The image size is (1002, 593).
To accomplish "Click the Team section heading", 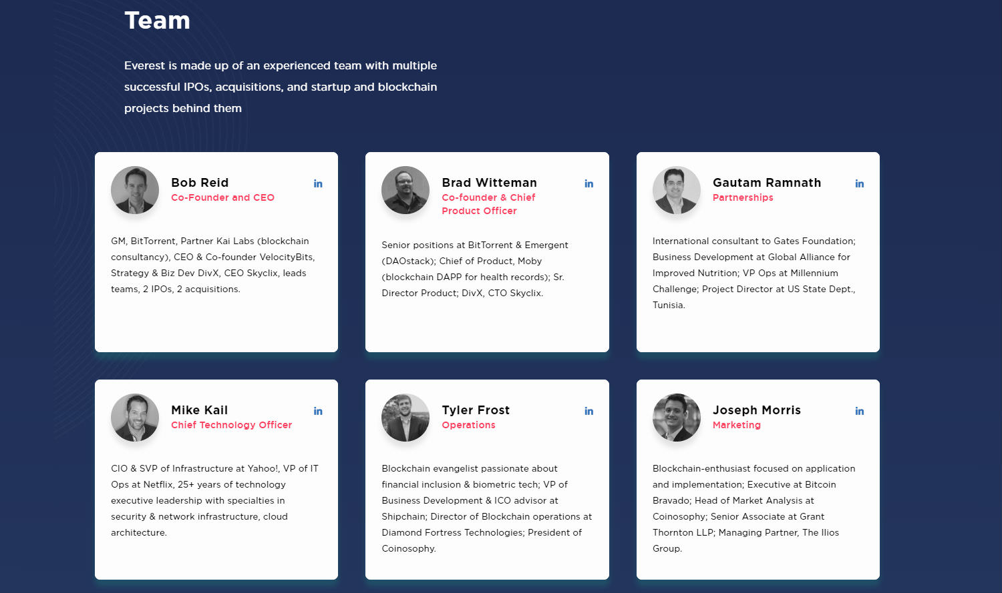I will [x=157, y=21].
